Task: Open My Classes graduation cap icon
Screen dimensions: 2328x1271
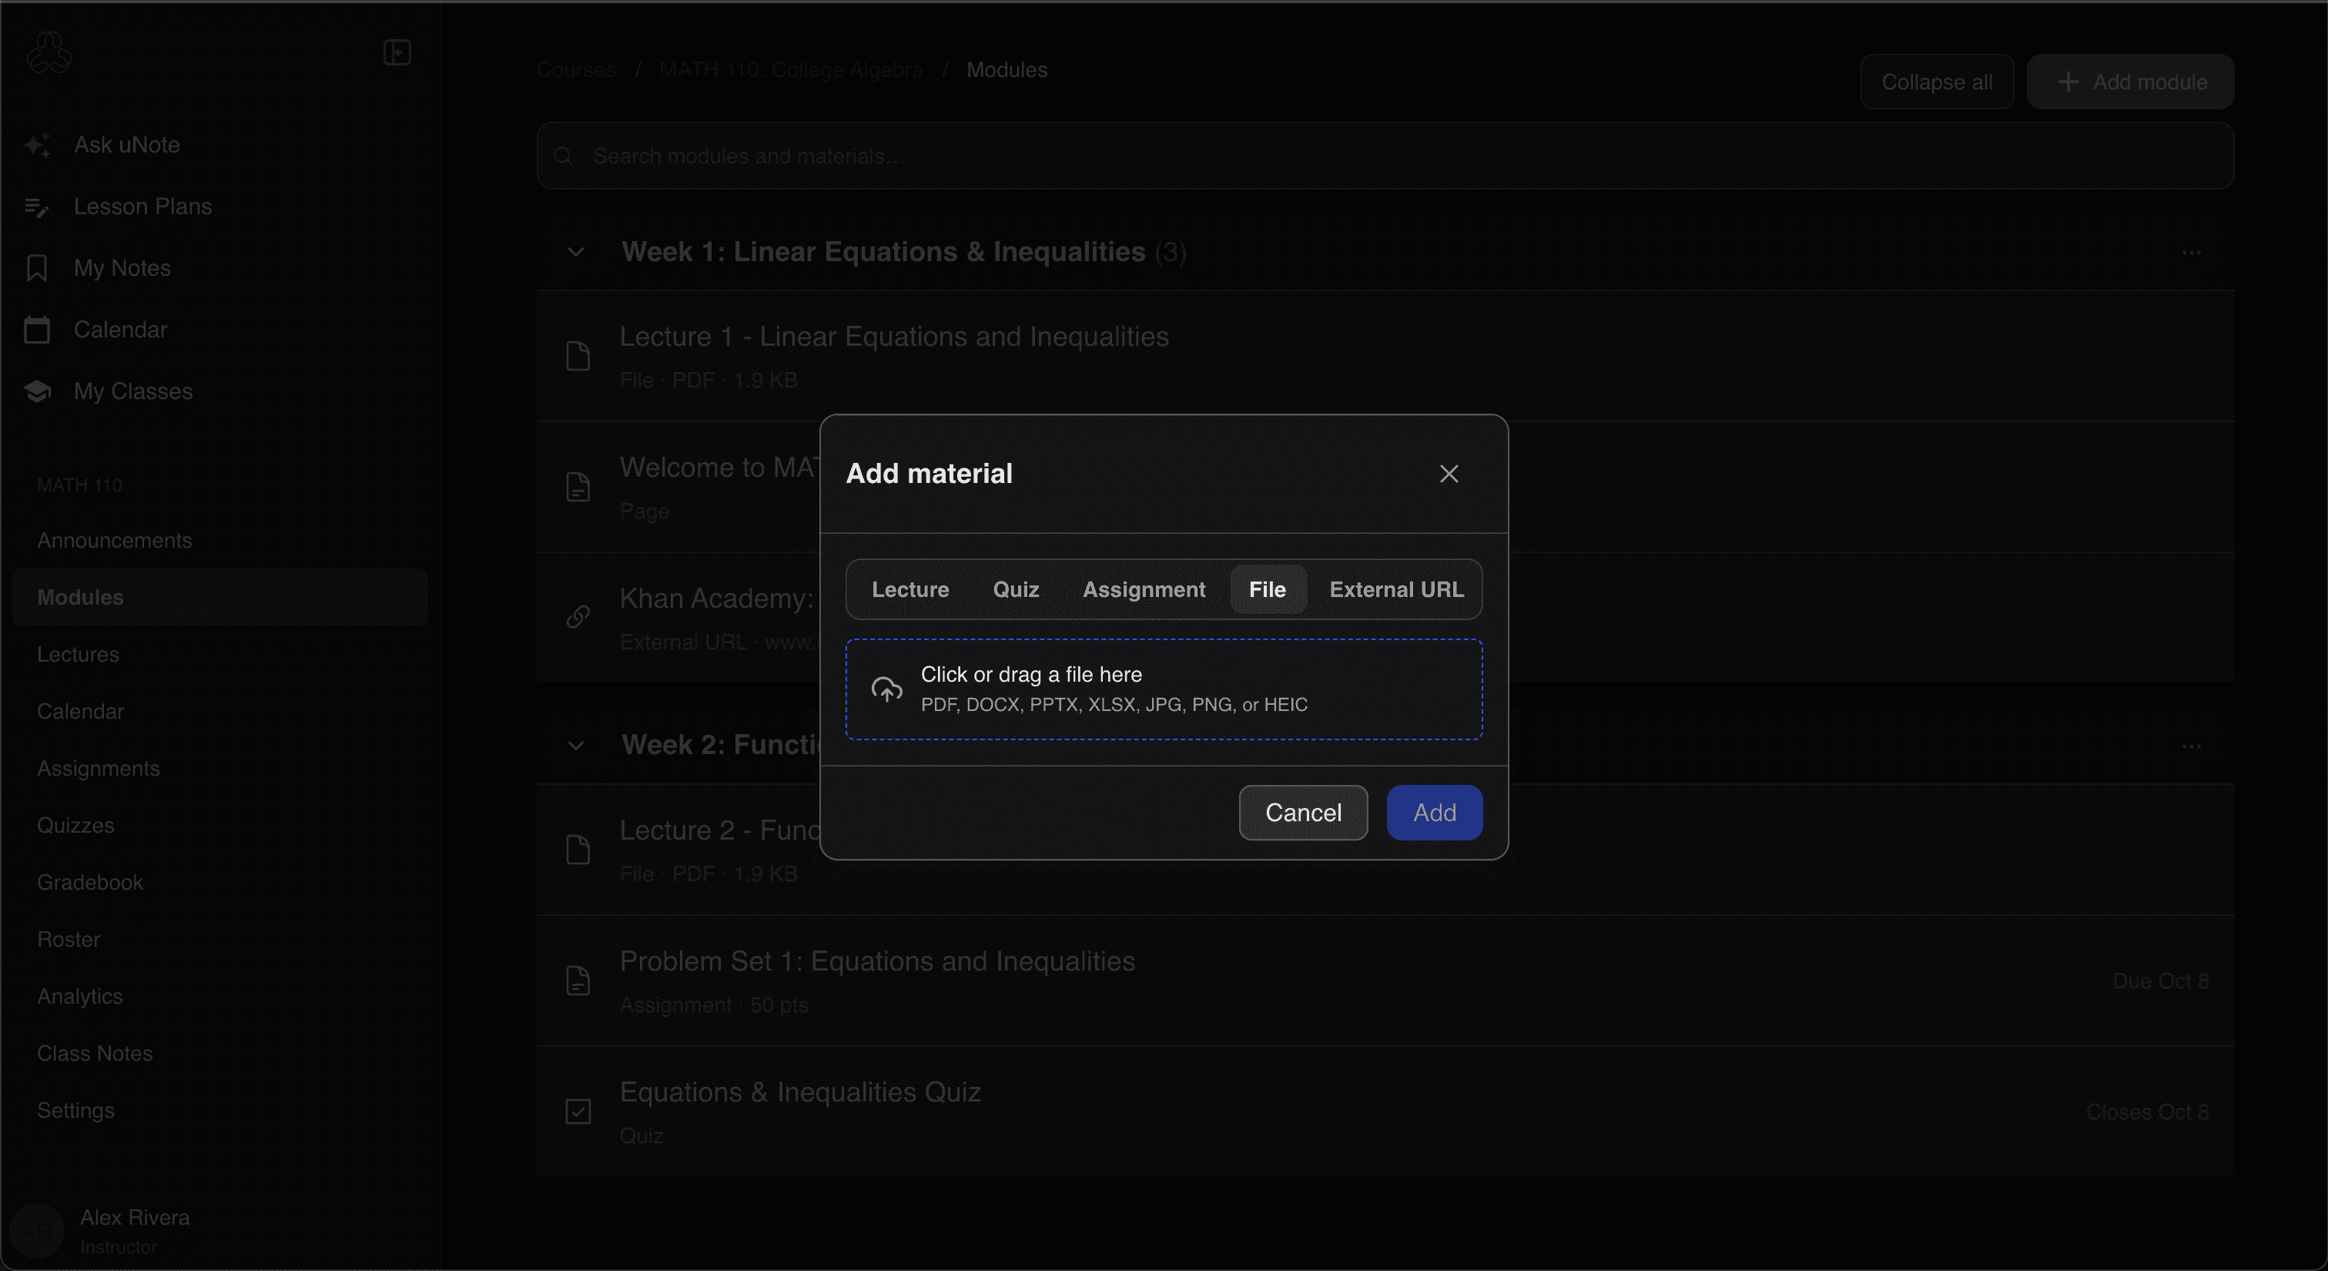Action: point(37,391)
